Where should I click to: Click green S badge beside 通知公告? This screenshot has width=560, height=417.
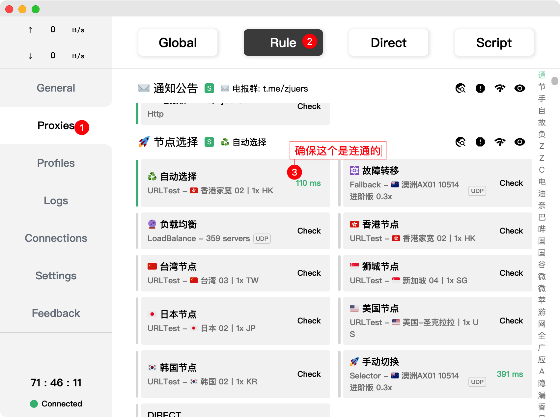[209, 88]
